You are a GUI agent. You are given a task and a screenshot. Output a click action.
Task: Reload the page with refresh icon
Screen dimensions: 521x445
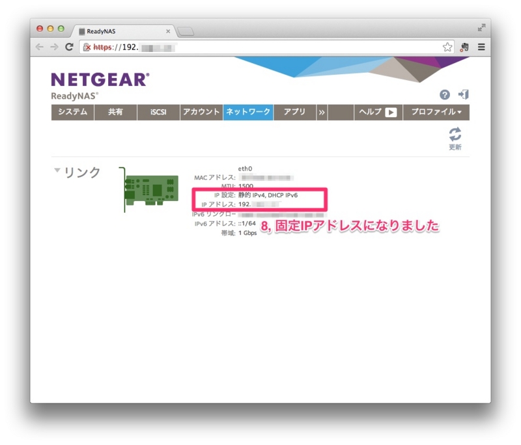pyautogui.click(x=69, y=47)
